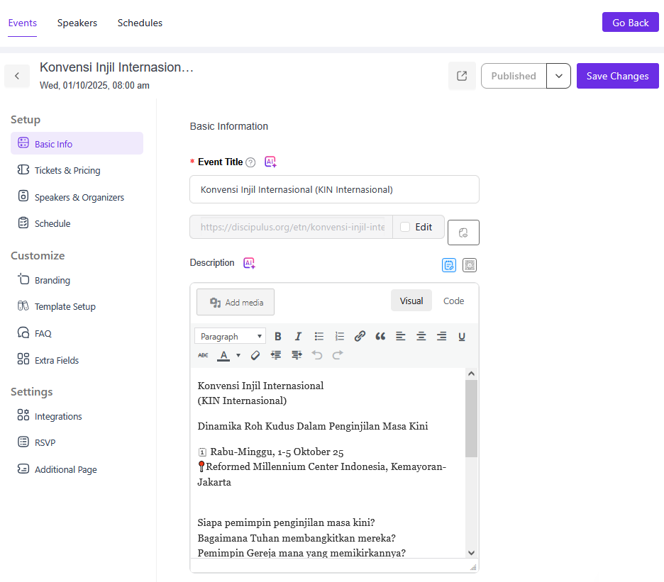The width and height of the screenshot is (664, 582).
Task: Click AI generate icon beside Event Title
Action: pos(270,162)
